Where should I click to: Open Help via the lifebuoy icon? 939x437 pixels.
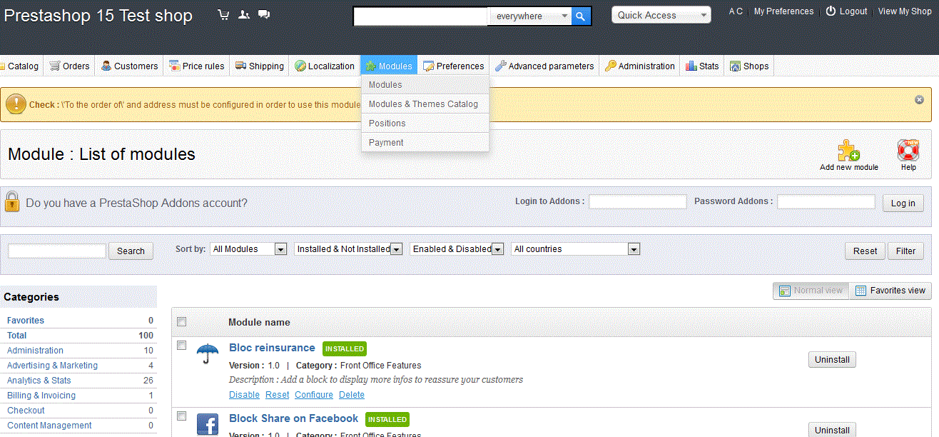[908, 151]
